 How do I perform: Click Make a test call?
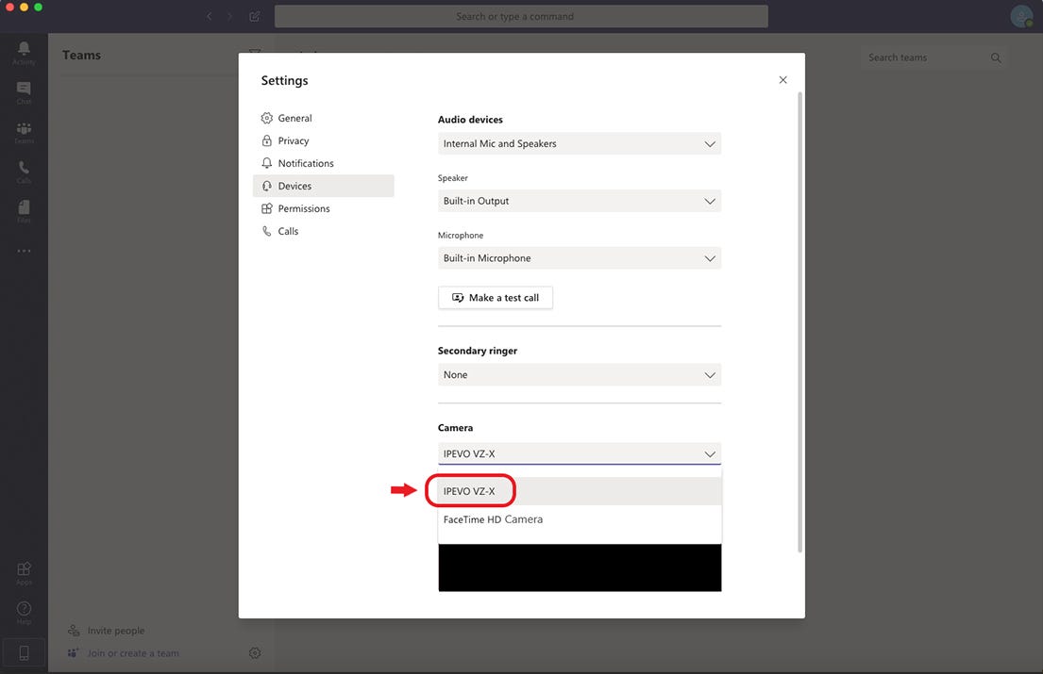coord(496,297)
